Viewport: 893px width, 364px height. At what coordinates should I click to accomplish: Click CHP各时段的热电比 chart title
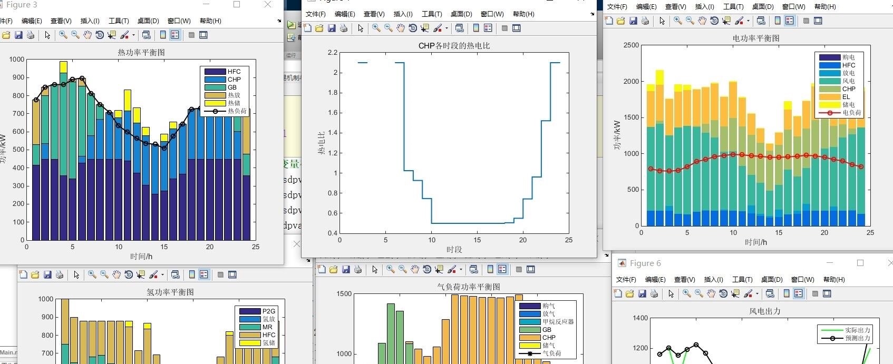pos(454,46)
